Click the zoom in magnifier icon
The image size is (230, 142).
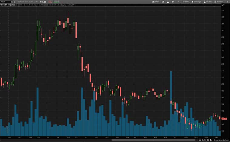[205, 140]
